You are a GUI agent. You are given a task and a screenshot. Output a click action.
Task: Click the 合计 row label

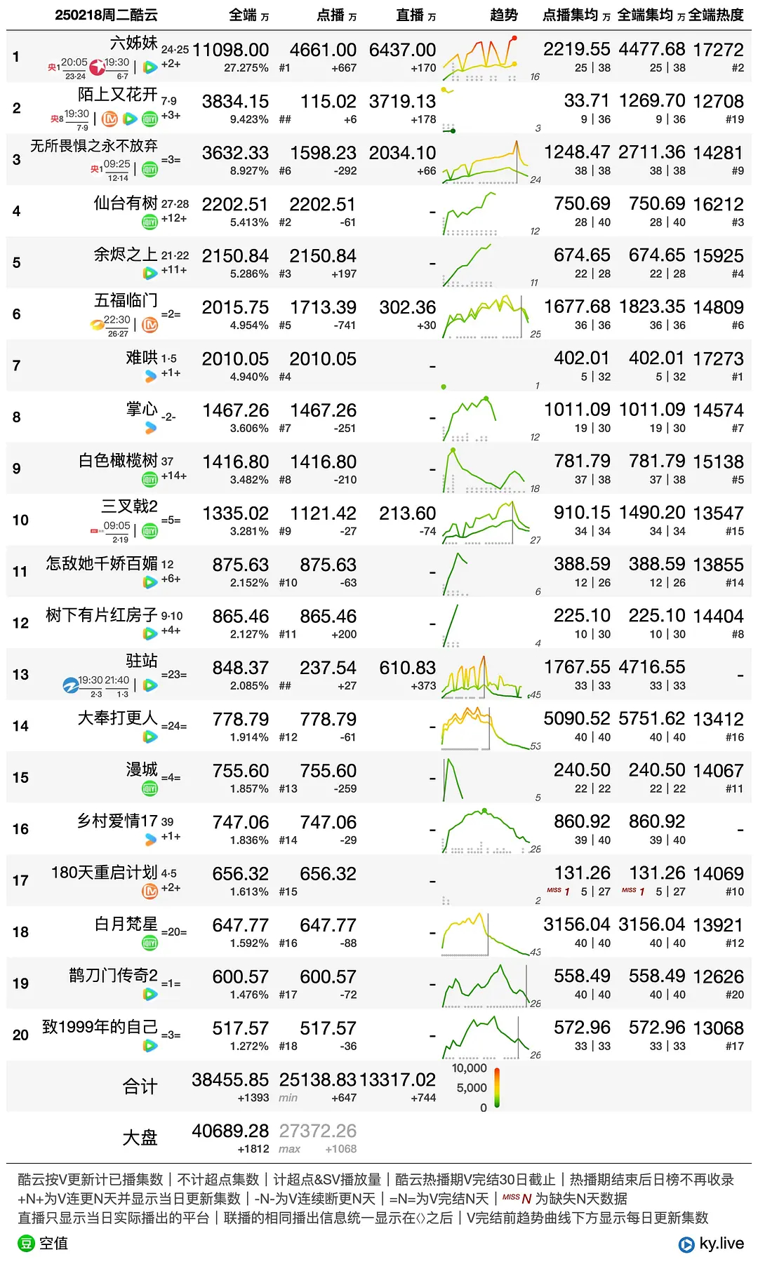[140, 1087]
